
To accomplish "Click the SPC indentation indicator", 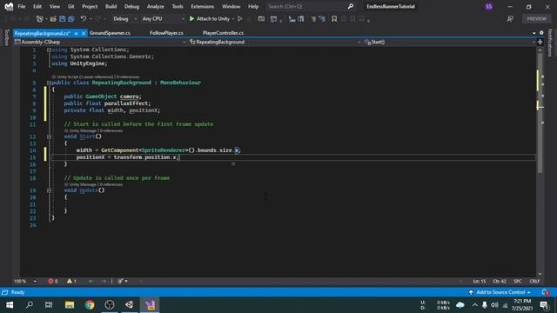I will 518,281.
